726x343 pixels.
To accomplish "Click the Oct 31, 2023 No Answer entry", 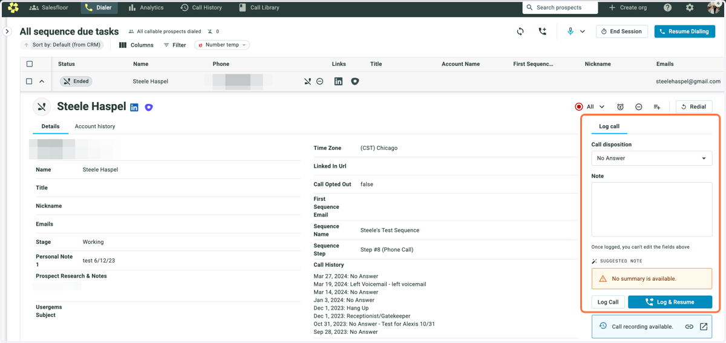I will (x=374, y=324).
